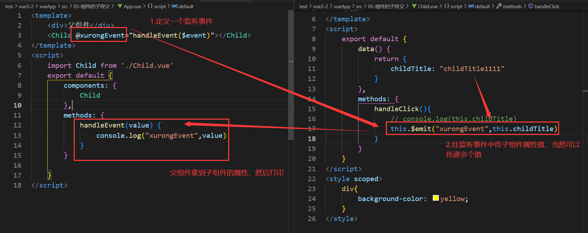Click 'console.log("xurongEvent",value)' in App.vue
The image size is (588, 233).
pos(161,135)
